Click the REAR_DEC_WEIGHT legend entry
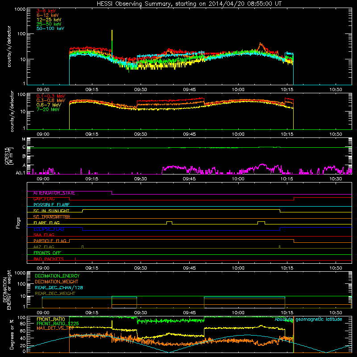The width and height of the screenshot is (357, 357). click(55, 294)
